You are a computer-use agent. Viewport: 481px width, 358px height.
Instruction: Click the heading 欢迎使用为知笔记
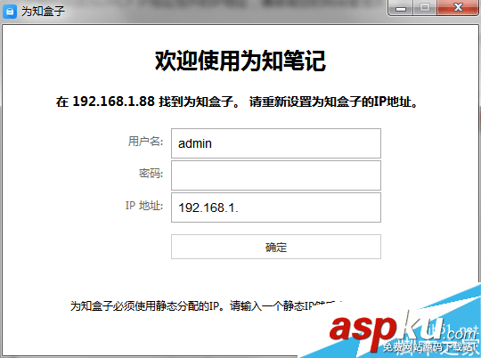[x=240, y=61]
